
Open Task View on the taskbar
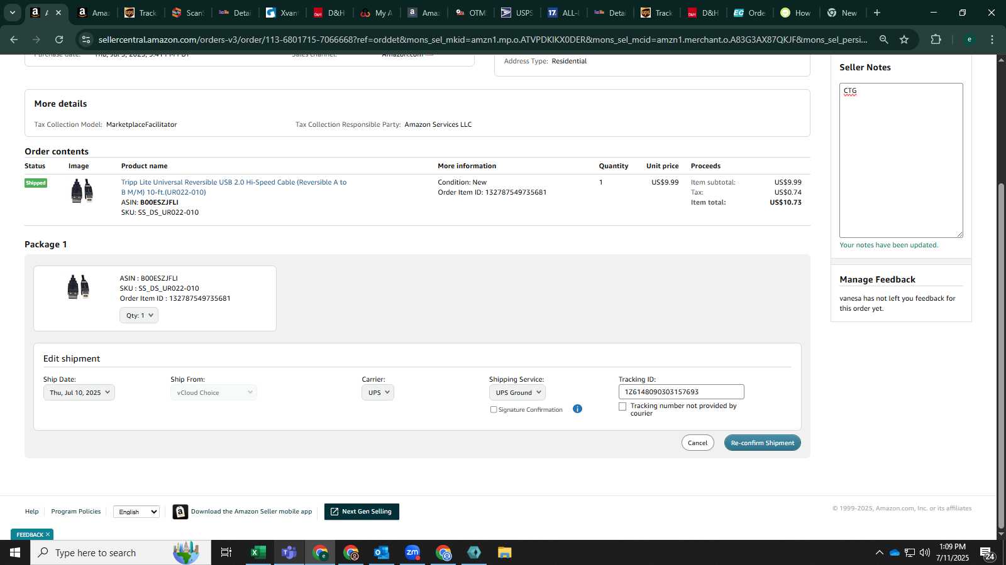226,552
